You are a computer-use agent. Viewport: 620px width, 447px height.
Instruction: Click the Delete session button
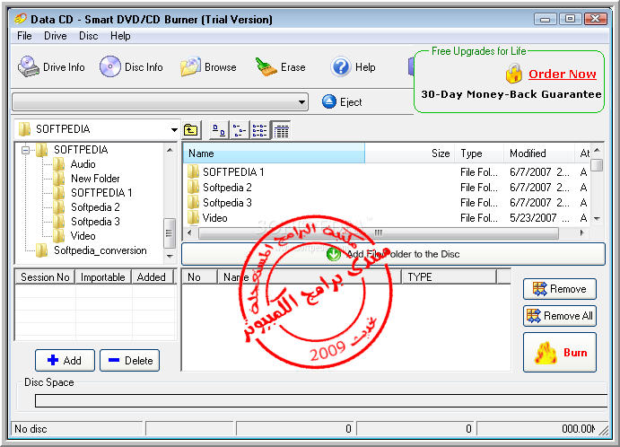coord(130,360)
